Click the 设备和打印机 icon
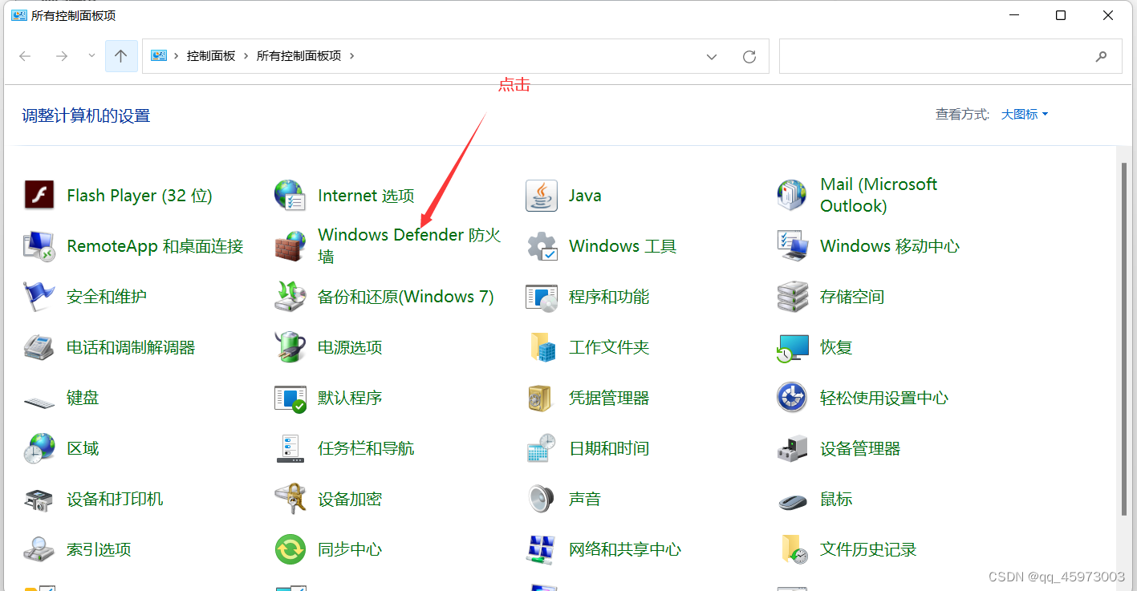 [x=39, y=499]
